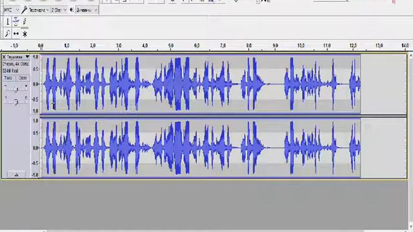
Task: Select the Time Shift tool
Action: pyautogui.click(x=16, y=34)
